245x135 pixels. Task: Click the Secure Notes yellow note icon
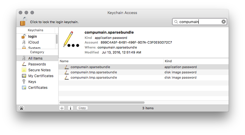pos(24,70)
